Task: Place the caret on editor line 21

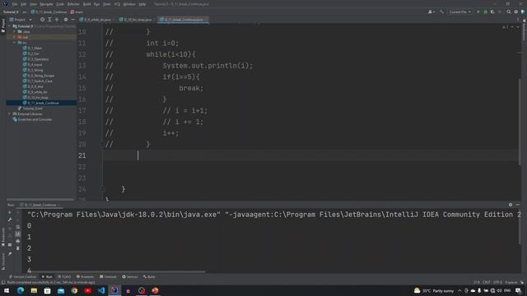Action: click(x=311, y=155)
